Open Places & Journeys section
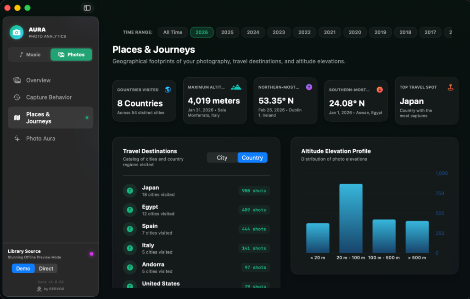The height and width of the screenshot is (299, 470). [50, 118]
